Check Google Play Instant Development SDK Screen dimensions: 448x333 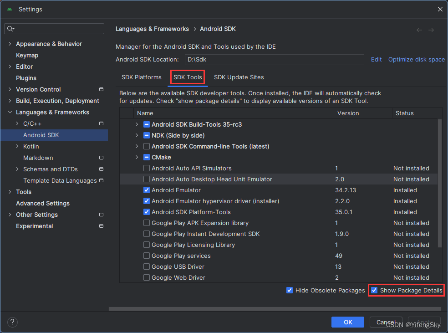[147, 234]
